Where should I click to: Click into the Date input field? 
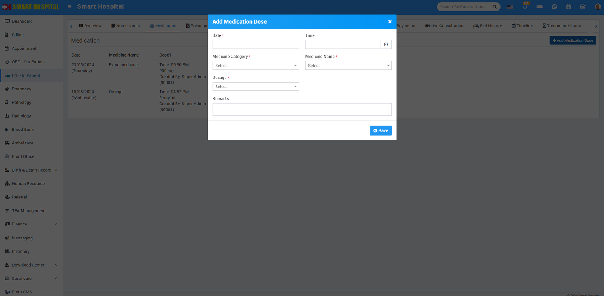255,44
